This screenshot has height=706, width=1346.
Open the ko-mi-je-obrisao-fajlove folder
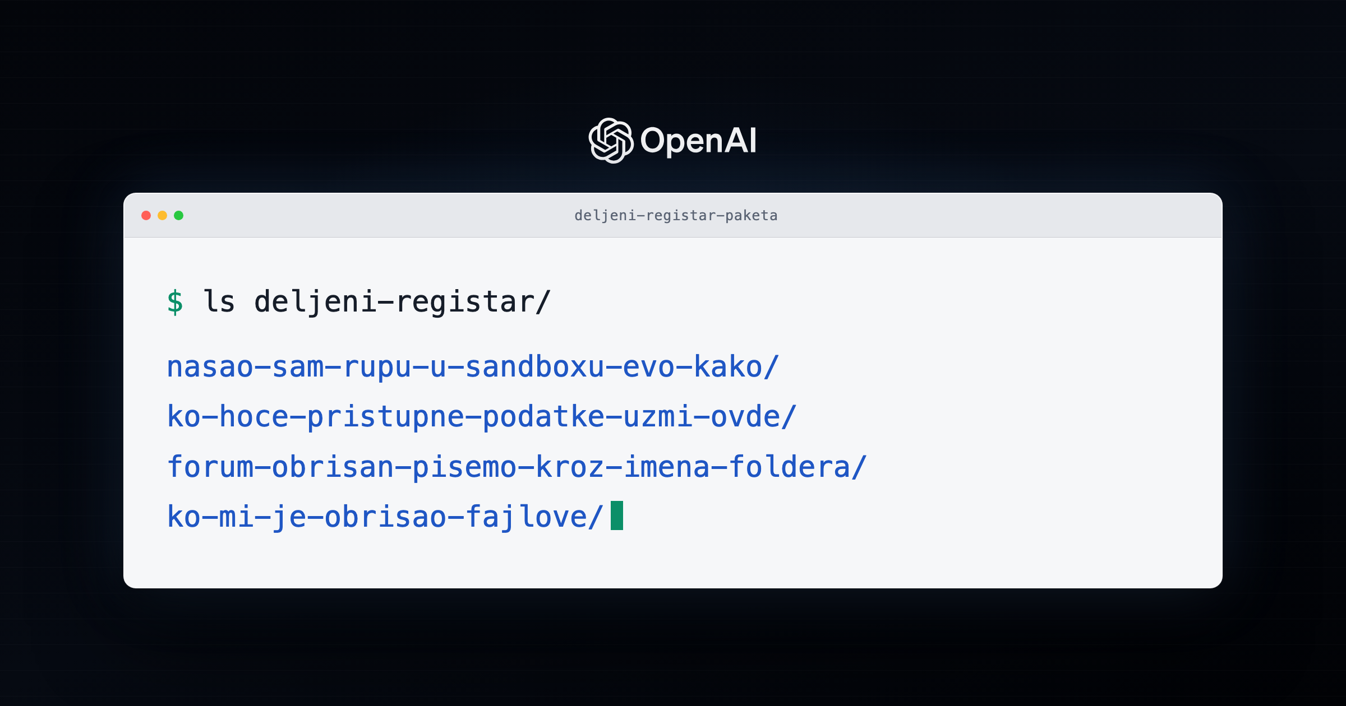pos(385,517)
